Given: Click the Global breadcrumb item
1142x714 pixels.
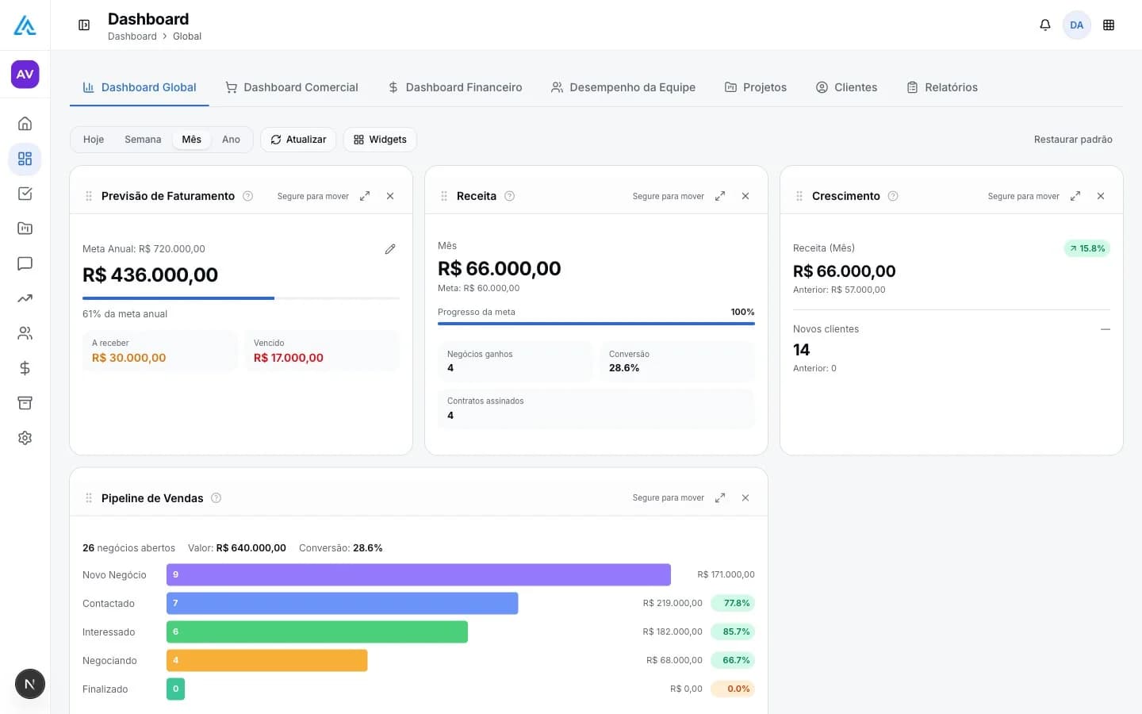Looking at the screenshot, I should point(187,36).
